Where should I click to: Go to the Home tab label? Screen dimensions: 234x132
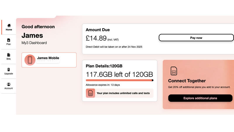click(9, 30)
